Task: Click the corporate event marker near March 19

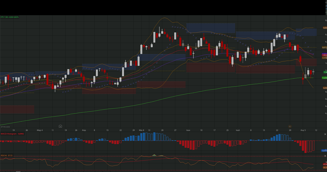Action: pyautogui.click(x=60, y=126)
